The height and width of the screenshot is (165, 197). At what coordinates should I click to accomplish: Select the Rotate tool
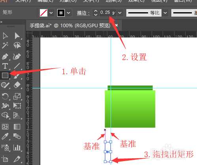(x=5, y=96)
